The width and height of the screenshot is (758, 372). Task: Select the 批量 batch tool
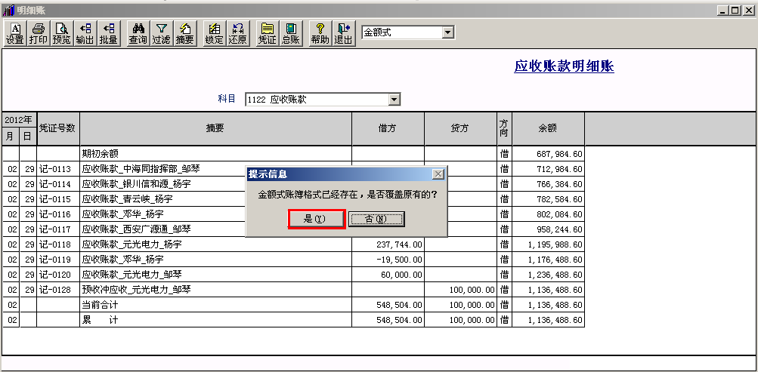(108, 33)
